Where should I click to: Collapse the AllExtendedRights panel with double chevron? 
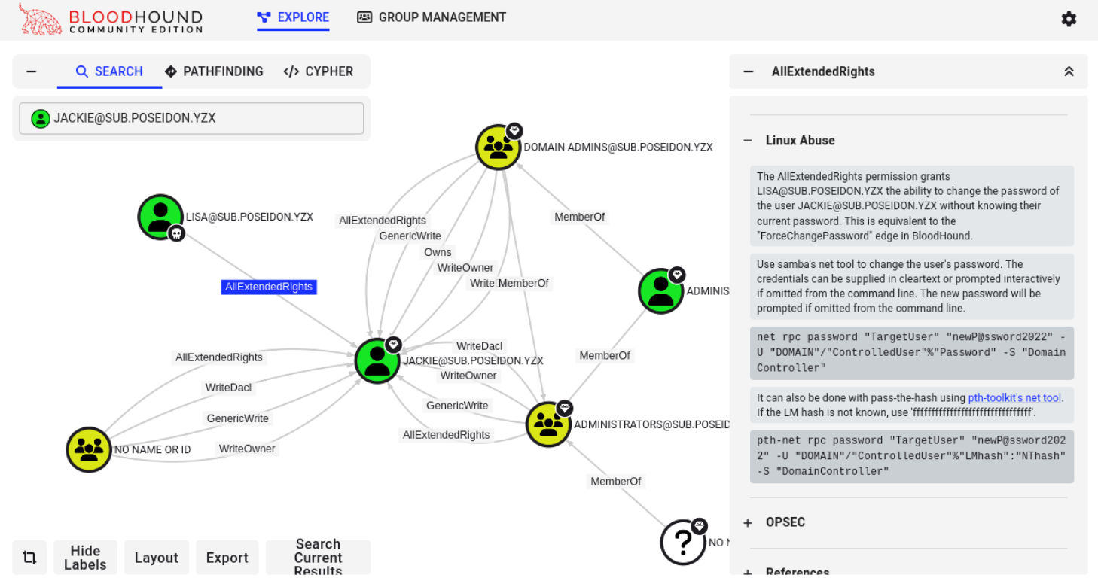coord(1069,71)
